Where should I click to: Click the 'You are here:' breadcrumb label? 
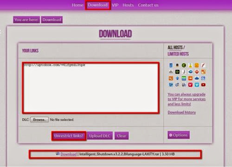[x=26, y=19]
